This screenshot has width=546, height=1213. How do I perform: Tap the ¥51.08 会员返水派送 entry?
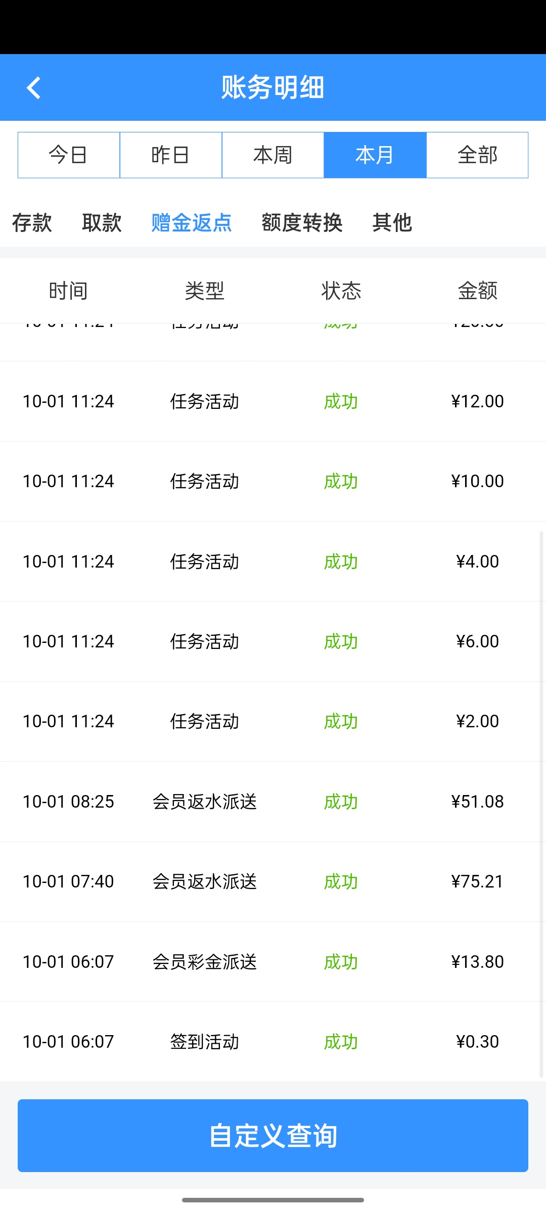(273, 802)
